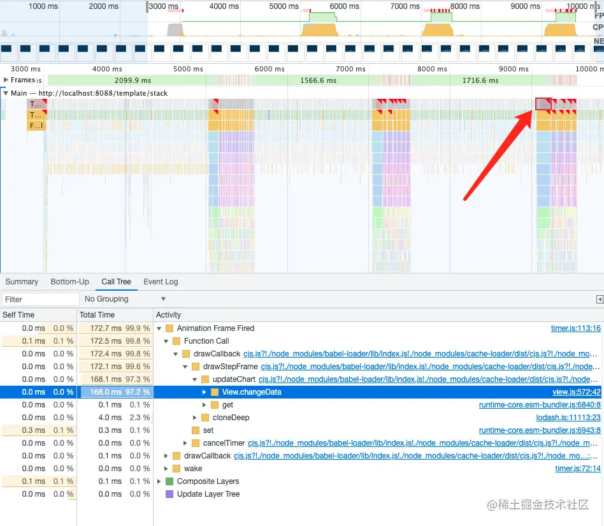Expand the cancelTimer row
This screenshot has height=526, width=604.
[185, 443]
